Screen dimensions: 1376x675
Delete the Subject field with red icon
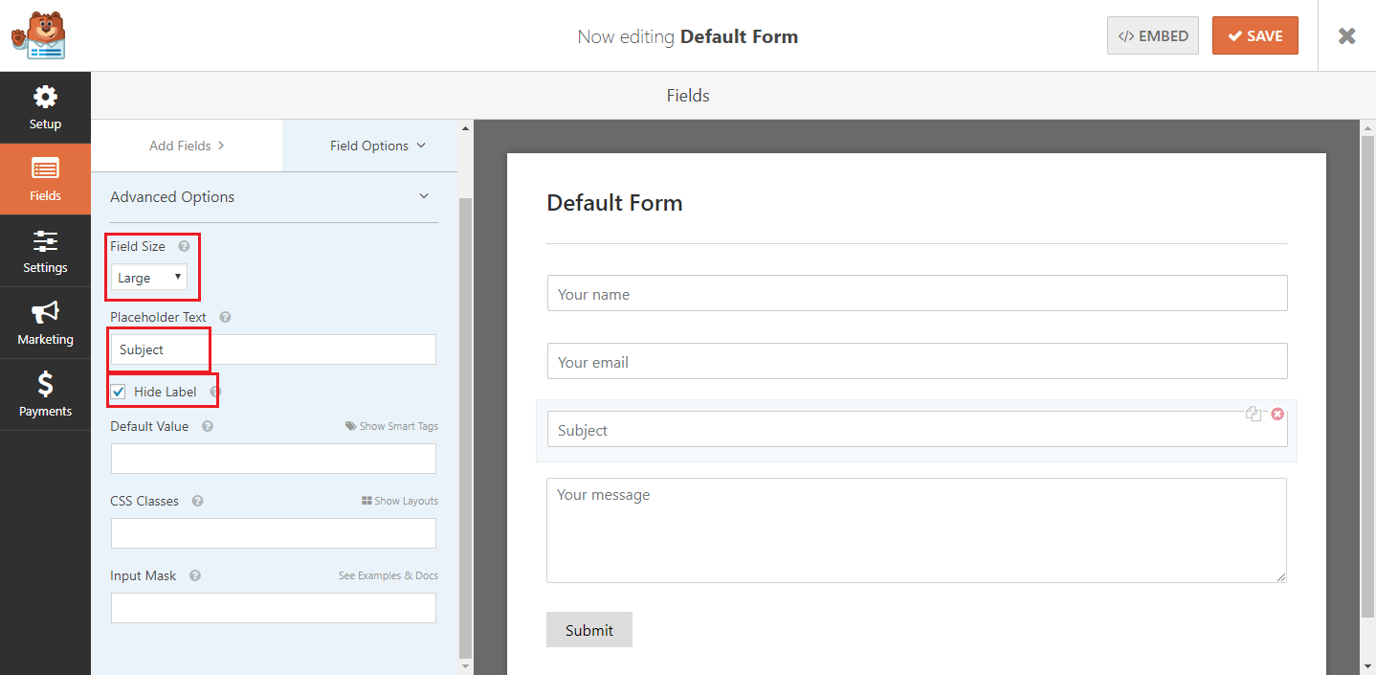pos(1277,414)
